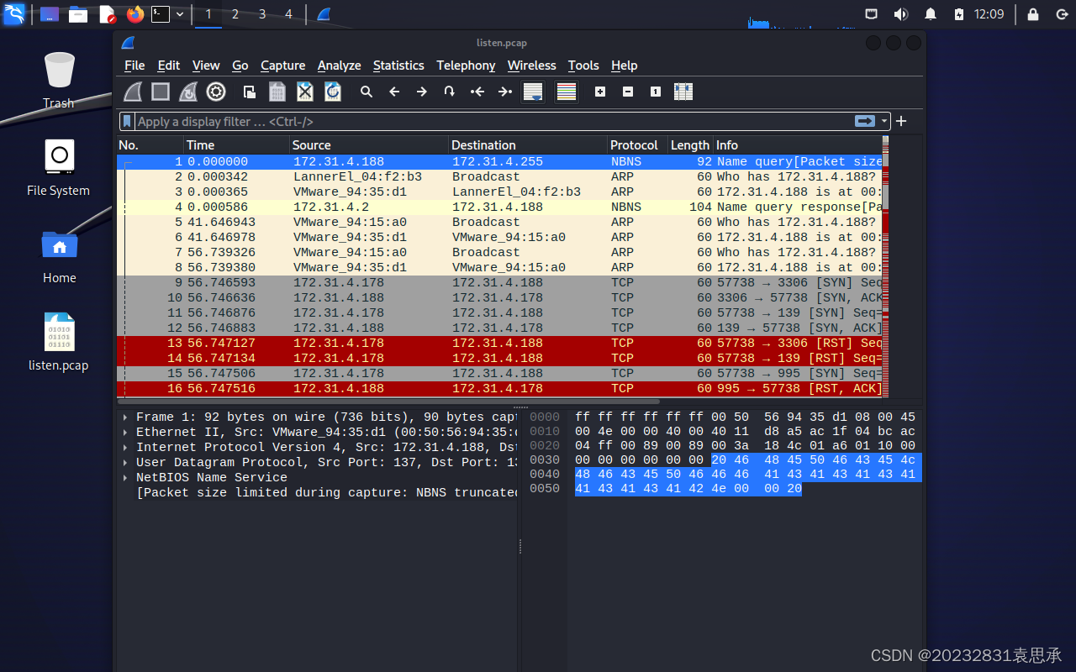Open notifications bell in panel
1076x672 pixels.
[931, 14]
